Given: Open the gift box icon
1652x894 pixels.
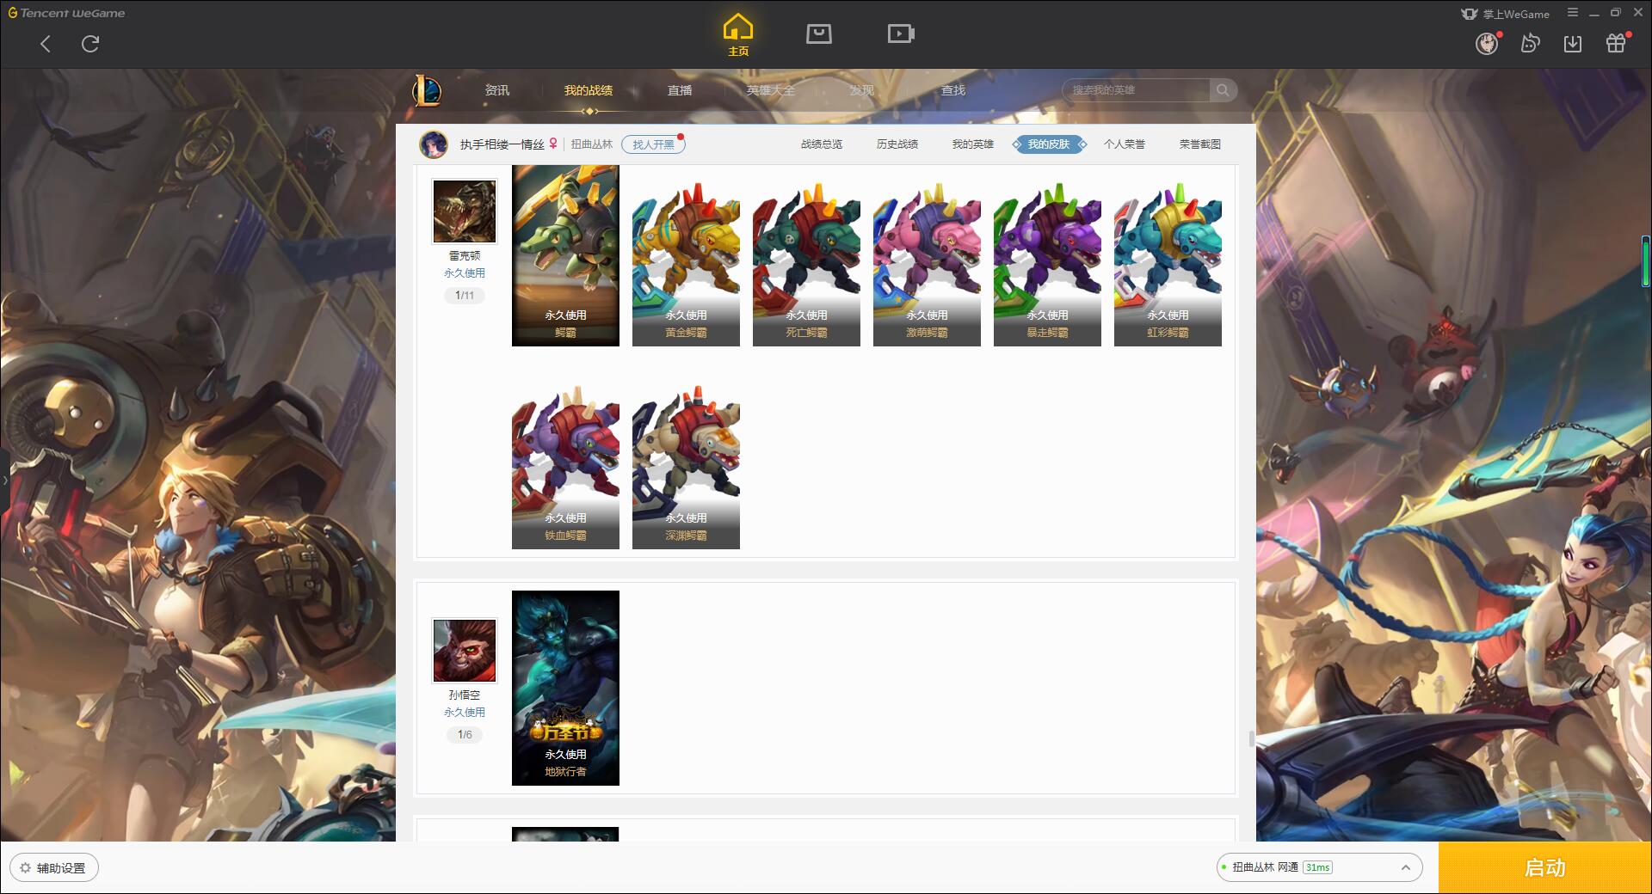Looking at the screenshot, I should click(1616, 43).
